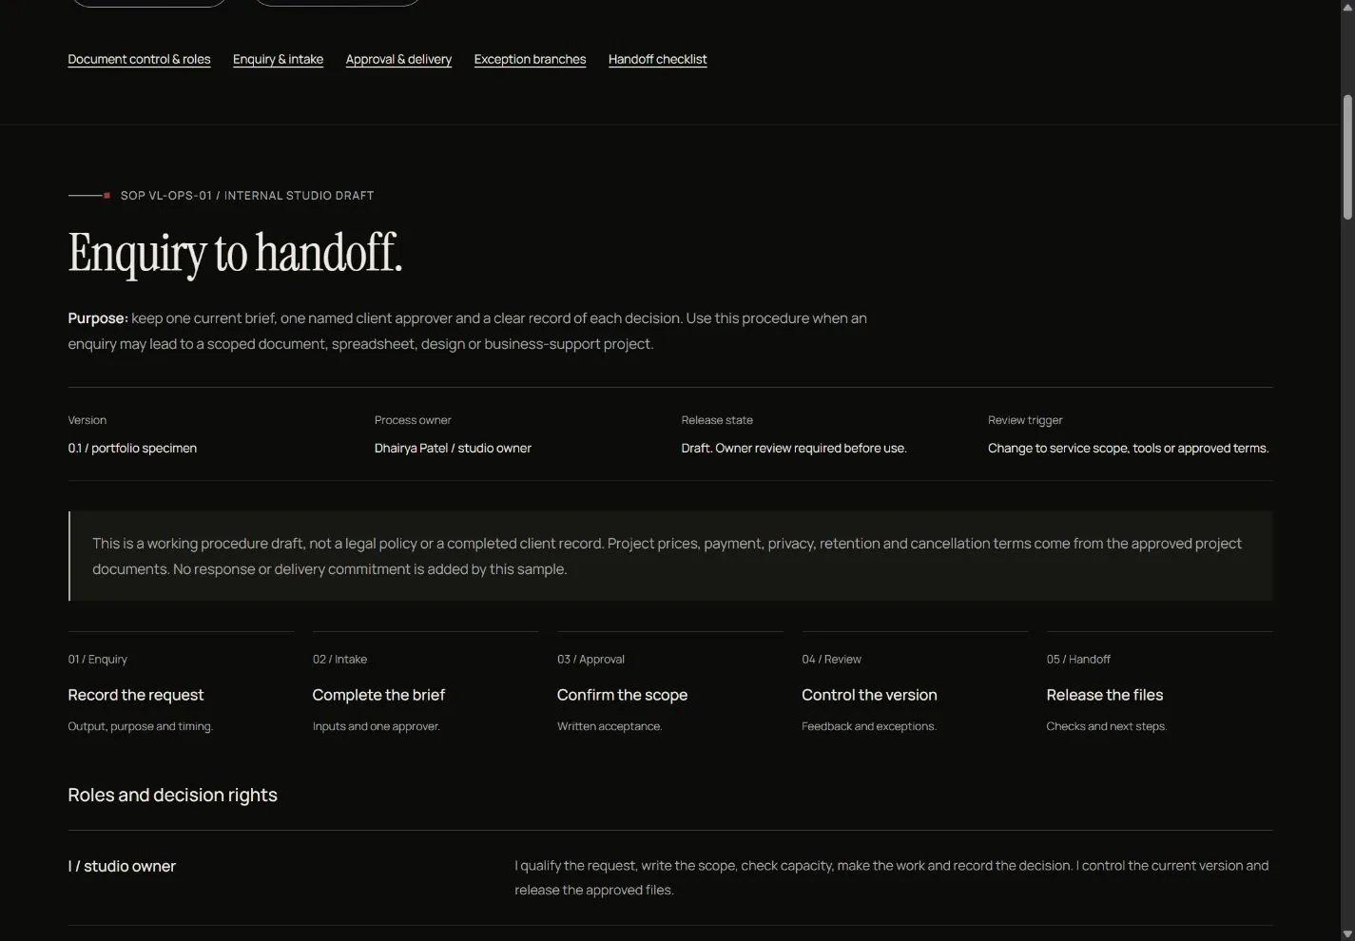This screenshot has height=941, width=1355.
Task: Click the 'I / studio owner' role row
Action: pyautogui.click(x=670, y=877)
